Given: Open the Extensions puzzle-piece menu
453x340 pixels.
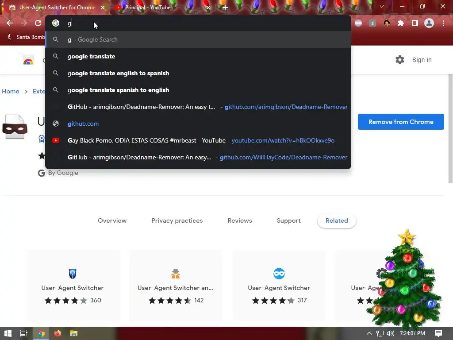Looking at the screenshot, I should tap(401, 23).
